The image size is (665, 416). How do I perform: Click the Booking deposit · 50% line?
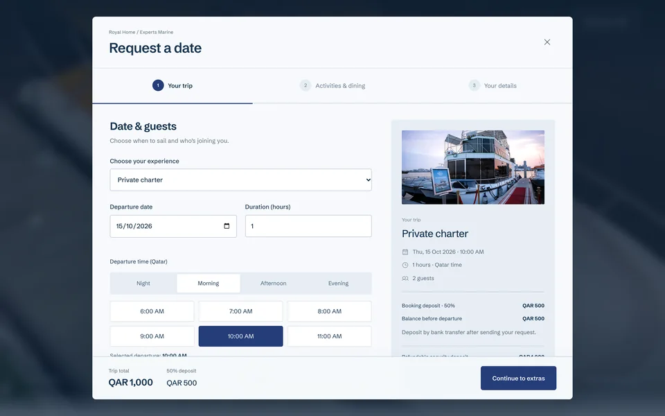pyautogui.click(x=473, y=306)
